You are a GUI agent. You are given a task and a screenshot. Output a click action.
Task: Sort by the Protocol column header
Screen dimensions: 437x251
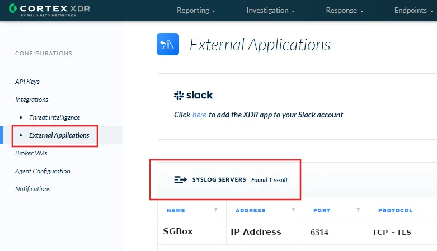click(395, 211)
